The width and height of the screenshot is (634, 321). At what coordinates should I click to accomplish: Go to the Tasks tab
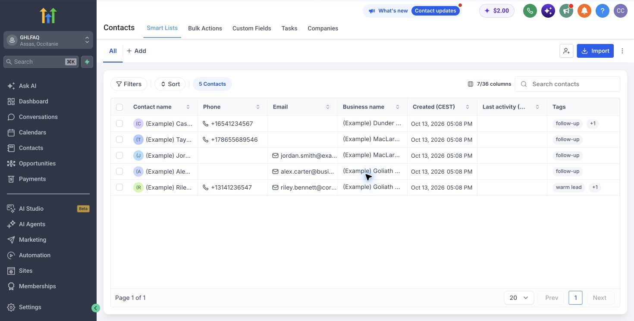point(289,28)
